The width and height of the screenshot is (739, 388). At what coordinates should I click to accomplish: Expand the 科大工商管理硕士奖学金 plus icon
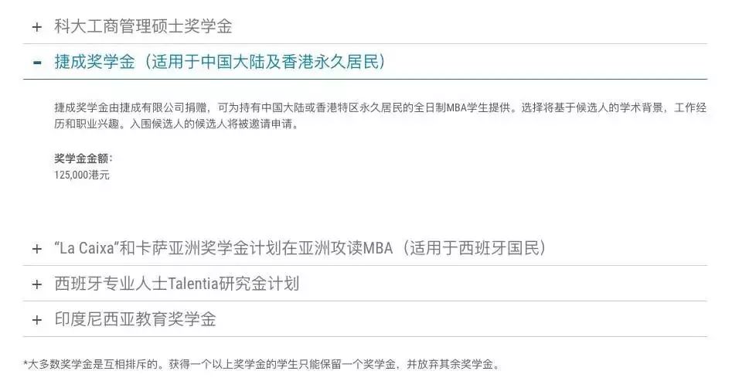tap(37, 27)
